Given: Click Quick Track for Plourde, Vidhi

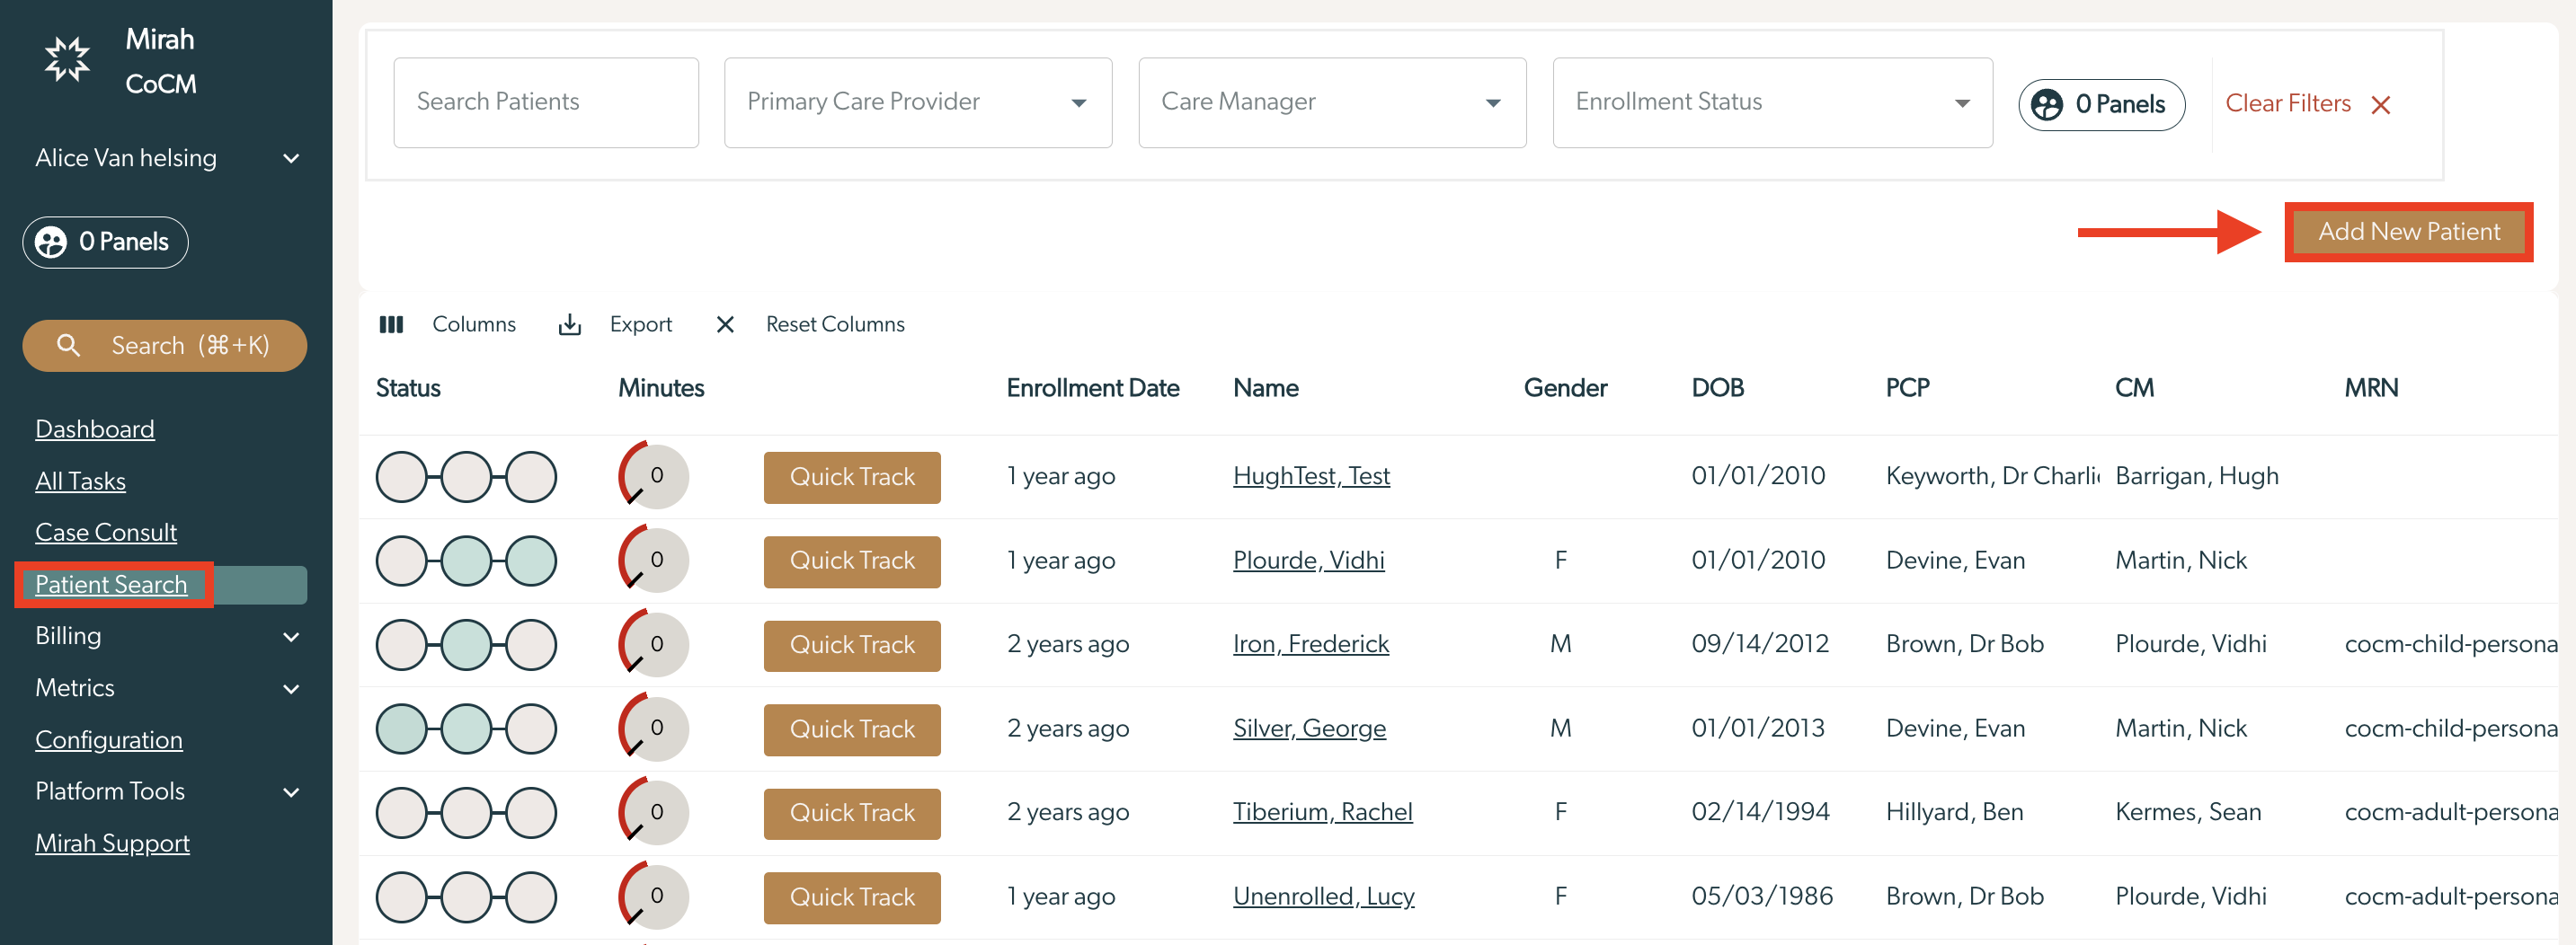Looking at the screenshot, I should pos(852,561).
